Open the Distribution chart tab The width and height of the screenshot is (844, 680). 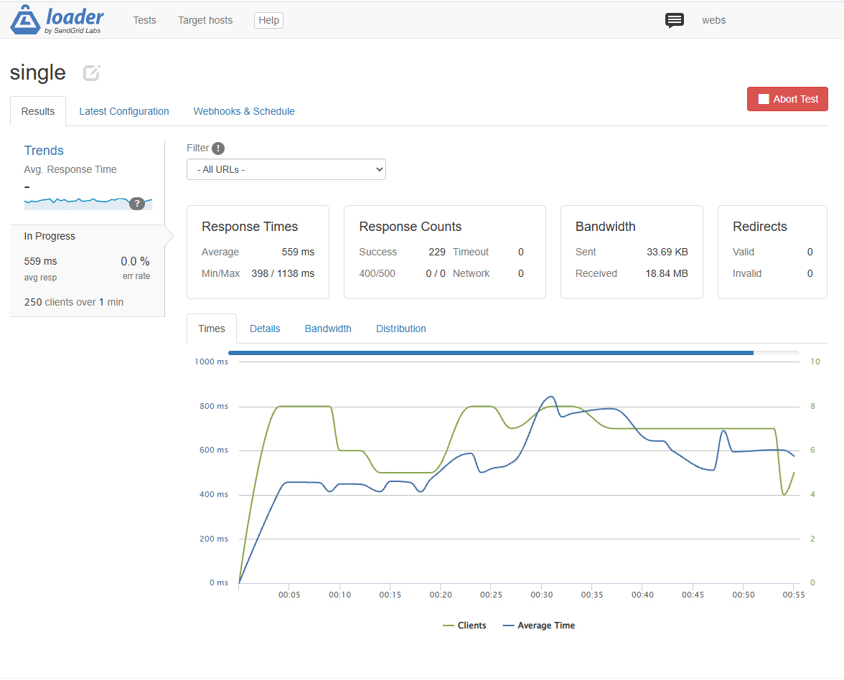(401, 329)
